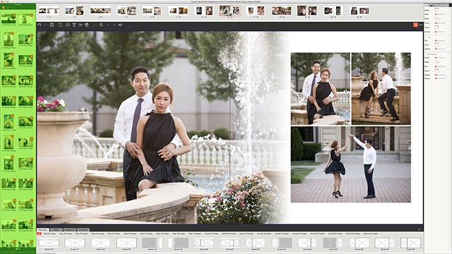This screenshot has height=254, width=452.
Task: Select spread thumbnail for pages 7-8
Action: pyautogui.click(x=126, y=11)
